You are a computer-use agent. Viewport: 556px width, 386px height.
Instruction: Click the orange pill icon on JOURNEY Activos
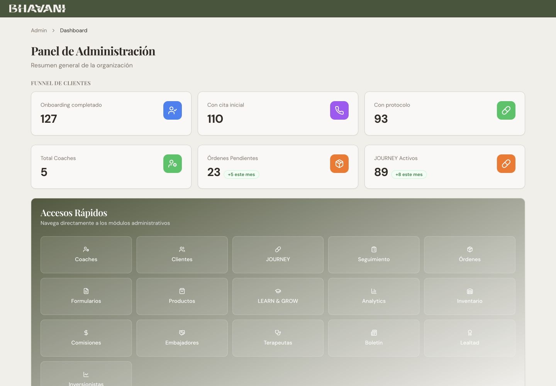tap(506, 164)
